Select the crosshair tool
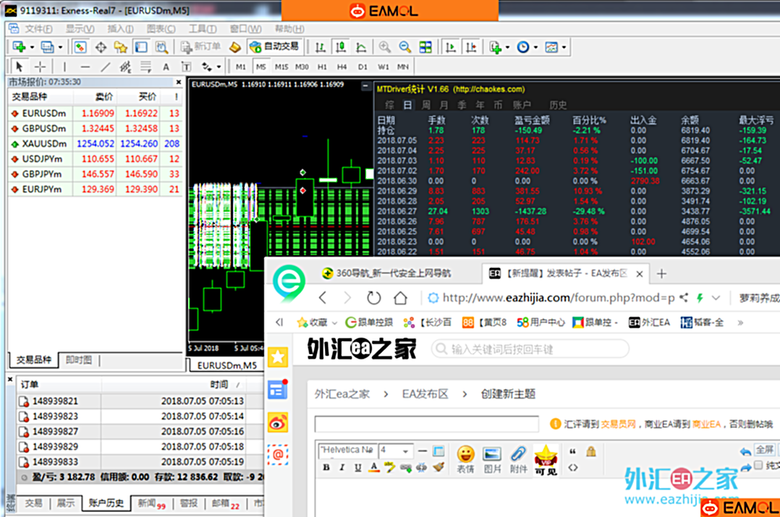780x517 pixels. point(41,66)
